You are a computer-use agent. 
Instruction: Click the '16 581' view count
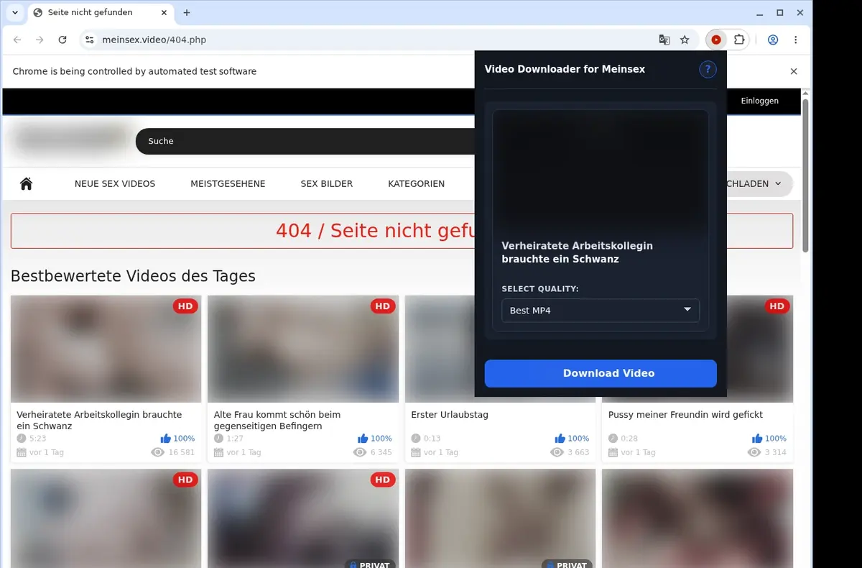182,453
